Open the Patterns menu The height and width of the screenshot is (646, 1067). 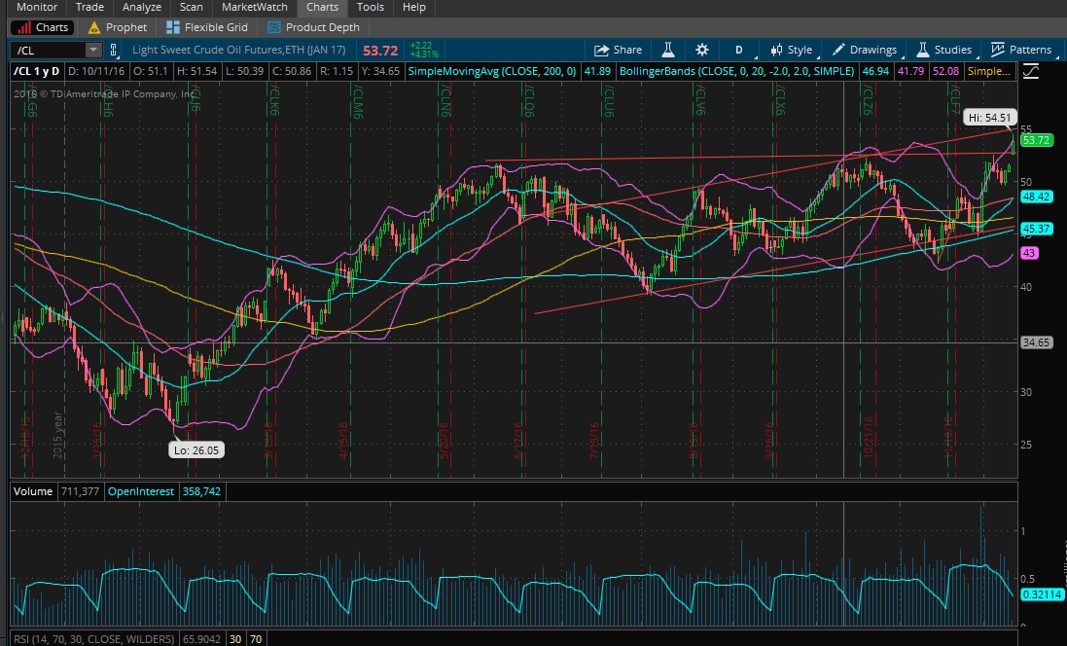coord(1021,50)
